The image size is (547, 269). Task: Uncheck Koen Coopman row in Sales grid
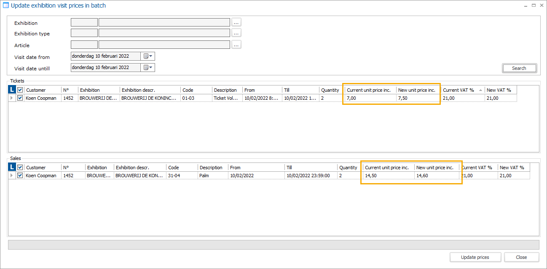coord(20,176)
